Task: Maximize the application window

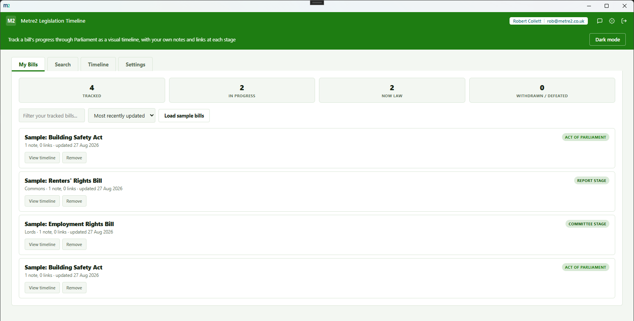Action: (607, 6)
